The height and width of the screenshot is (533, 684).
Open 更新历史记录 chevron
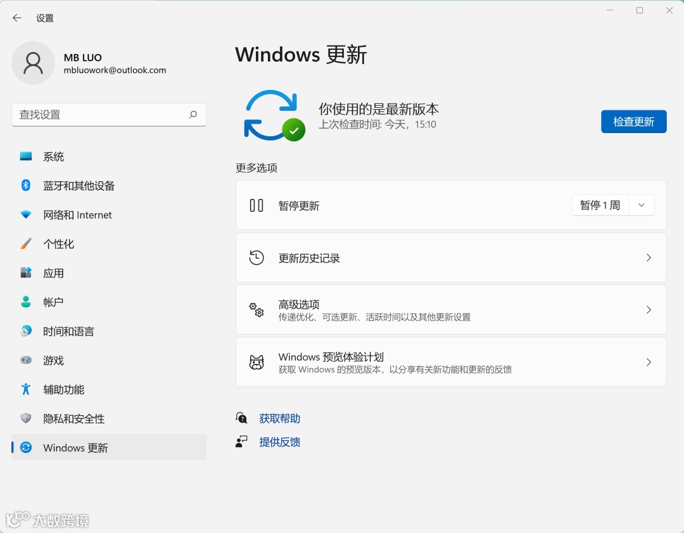tap(649, 257)
